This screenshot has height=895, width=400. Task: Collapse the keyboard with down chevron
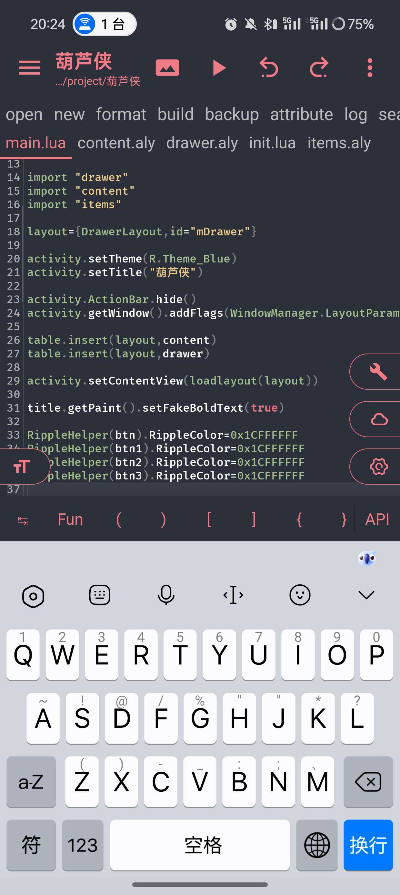366,595
